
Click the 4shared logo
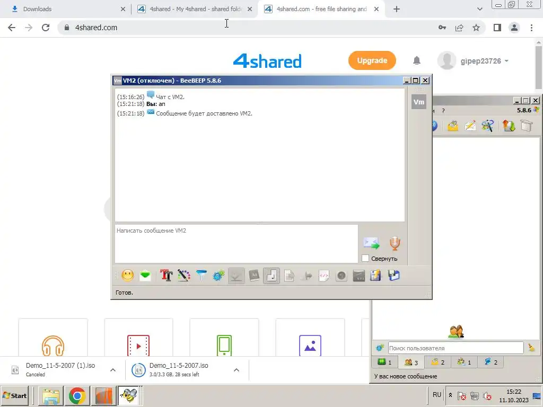(267, 61)
